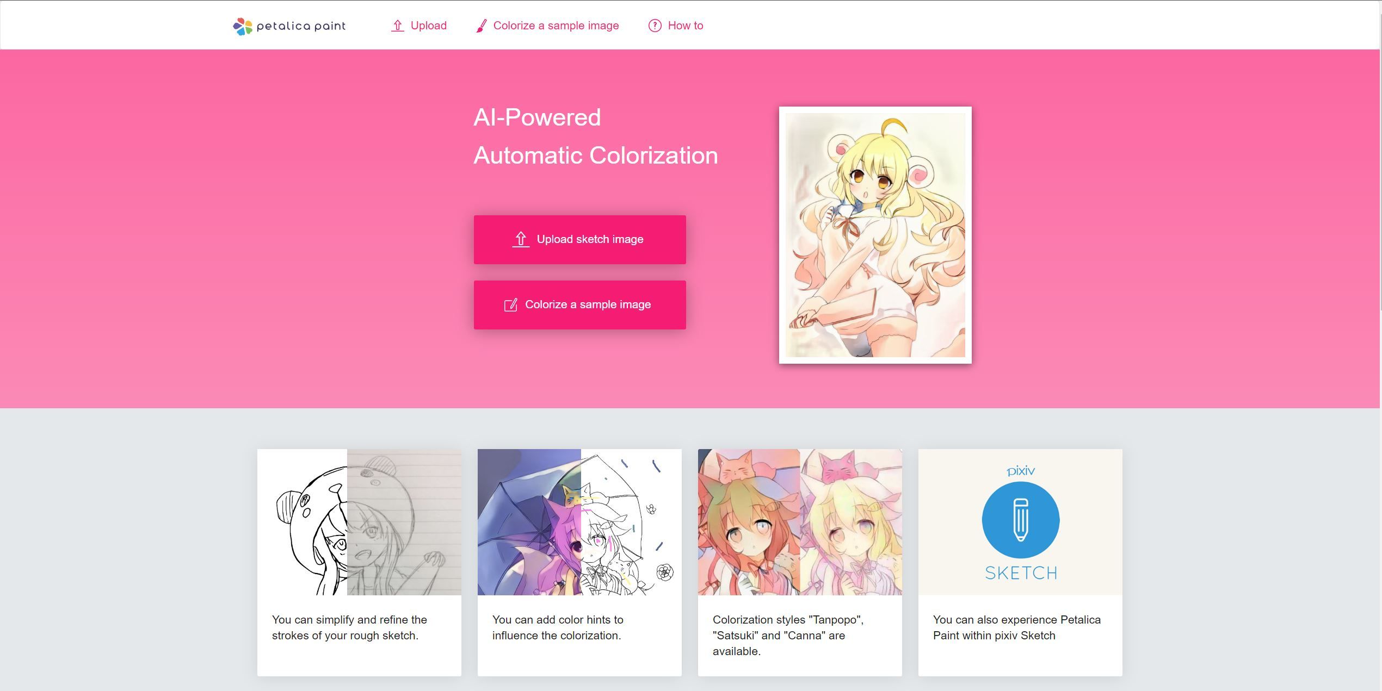Screen dimensions: 1382x691
Task: Click the blue pixiv Sketch pencil circle icon
Action: (x=1020, y=520)
